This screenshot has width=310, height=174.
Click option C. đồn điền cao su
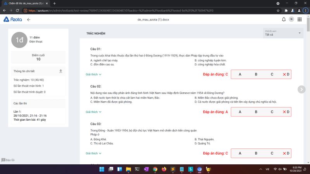(102, 65)
